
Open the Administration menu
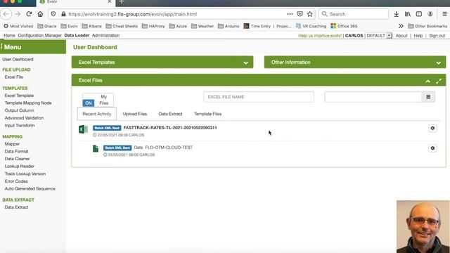point(105,35)
